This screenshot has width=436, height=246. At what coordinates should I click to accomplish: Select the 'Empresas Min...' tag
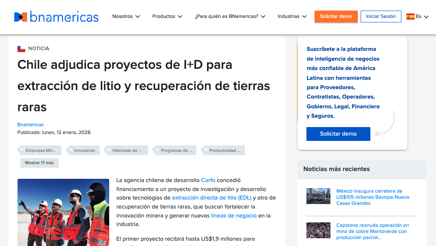point(40,150)
